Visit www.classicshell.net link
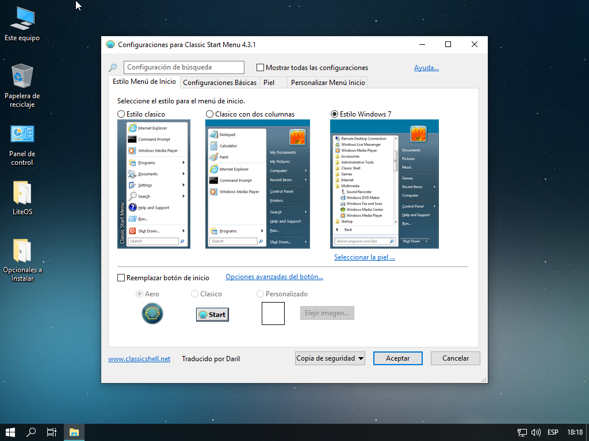The width and height of the screenshot is (589, 441). pyautogui.click(x=139, y=359)
